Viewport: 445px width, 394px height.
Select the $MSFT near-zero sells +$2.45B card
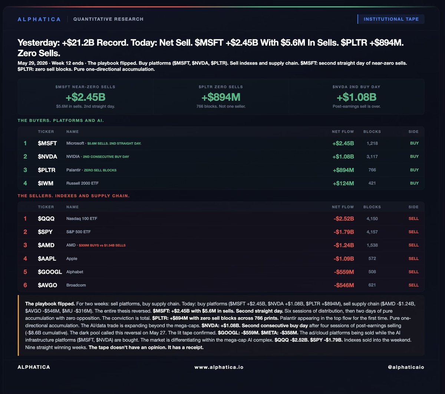coord(85,97)
